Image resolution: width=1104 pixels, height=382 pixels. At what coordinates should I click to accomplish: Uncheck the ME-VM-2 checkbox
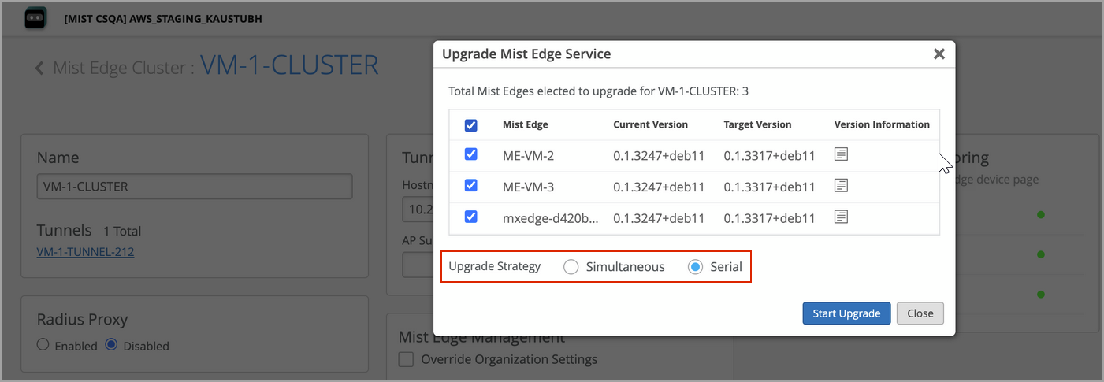471,155
